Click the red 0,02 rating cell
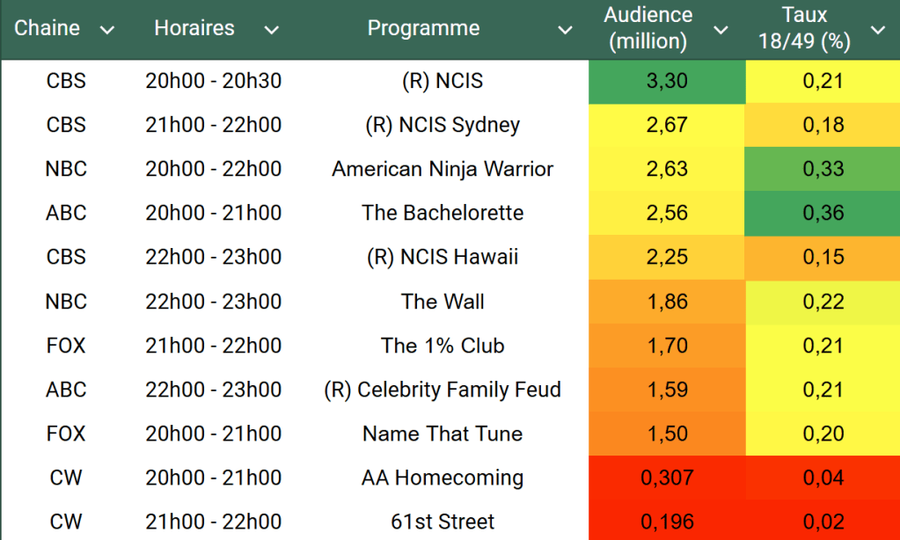Image resolution: width=900 pixels, height=540 pixels. (823, 522)
